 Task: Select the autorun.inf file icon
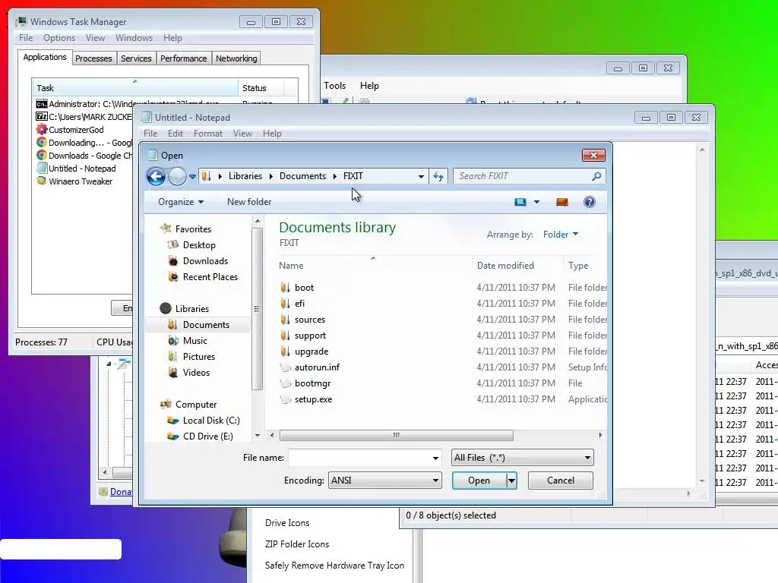click(x=286, y=367)
